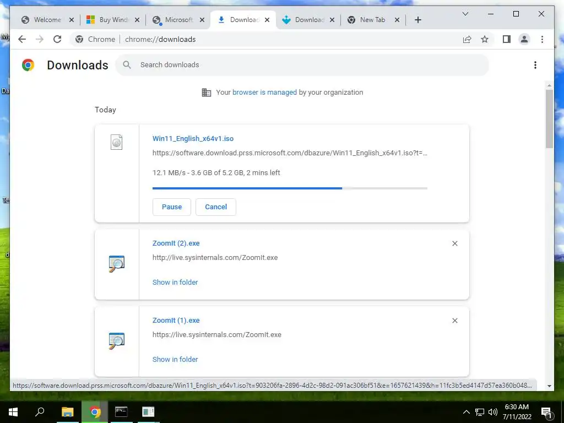
Task: Go back using the browser back arrow
Action: pyautogui.click(x=22, y=39)
